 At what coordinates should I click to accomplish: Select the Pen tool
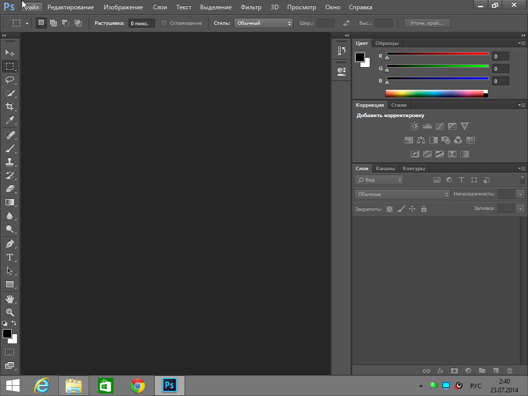tap(9, 243)
